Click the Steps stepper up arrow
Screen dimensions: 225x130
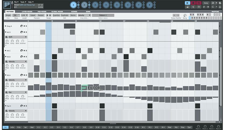19,15
